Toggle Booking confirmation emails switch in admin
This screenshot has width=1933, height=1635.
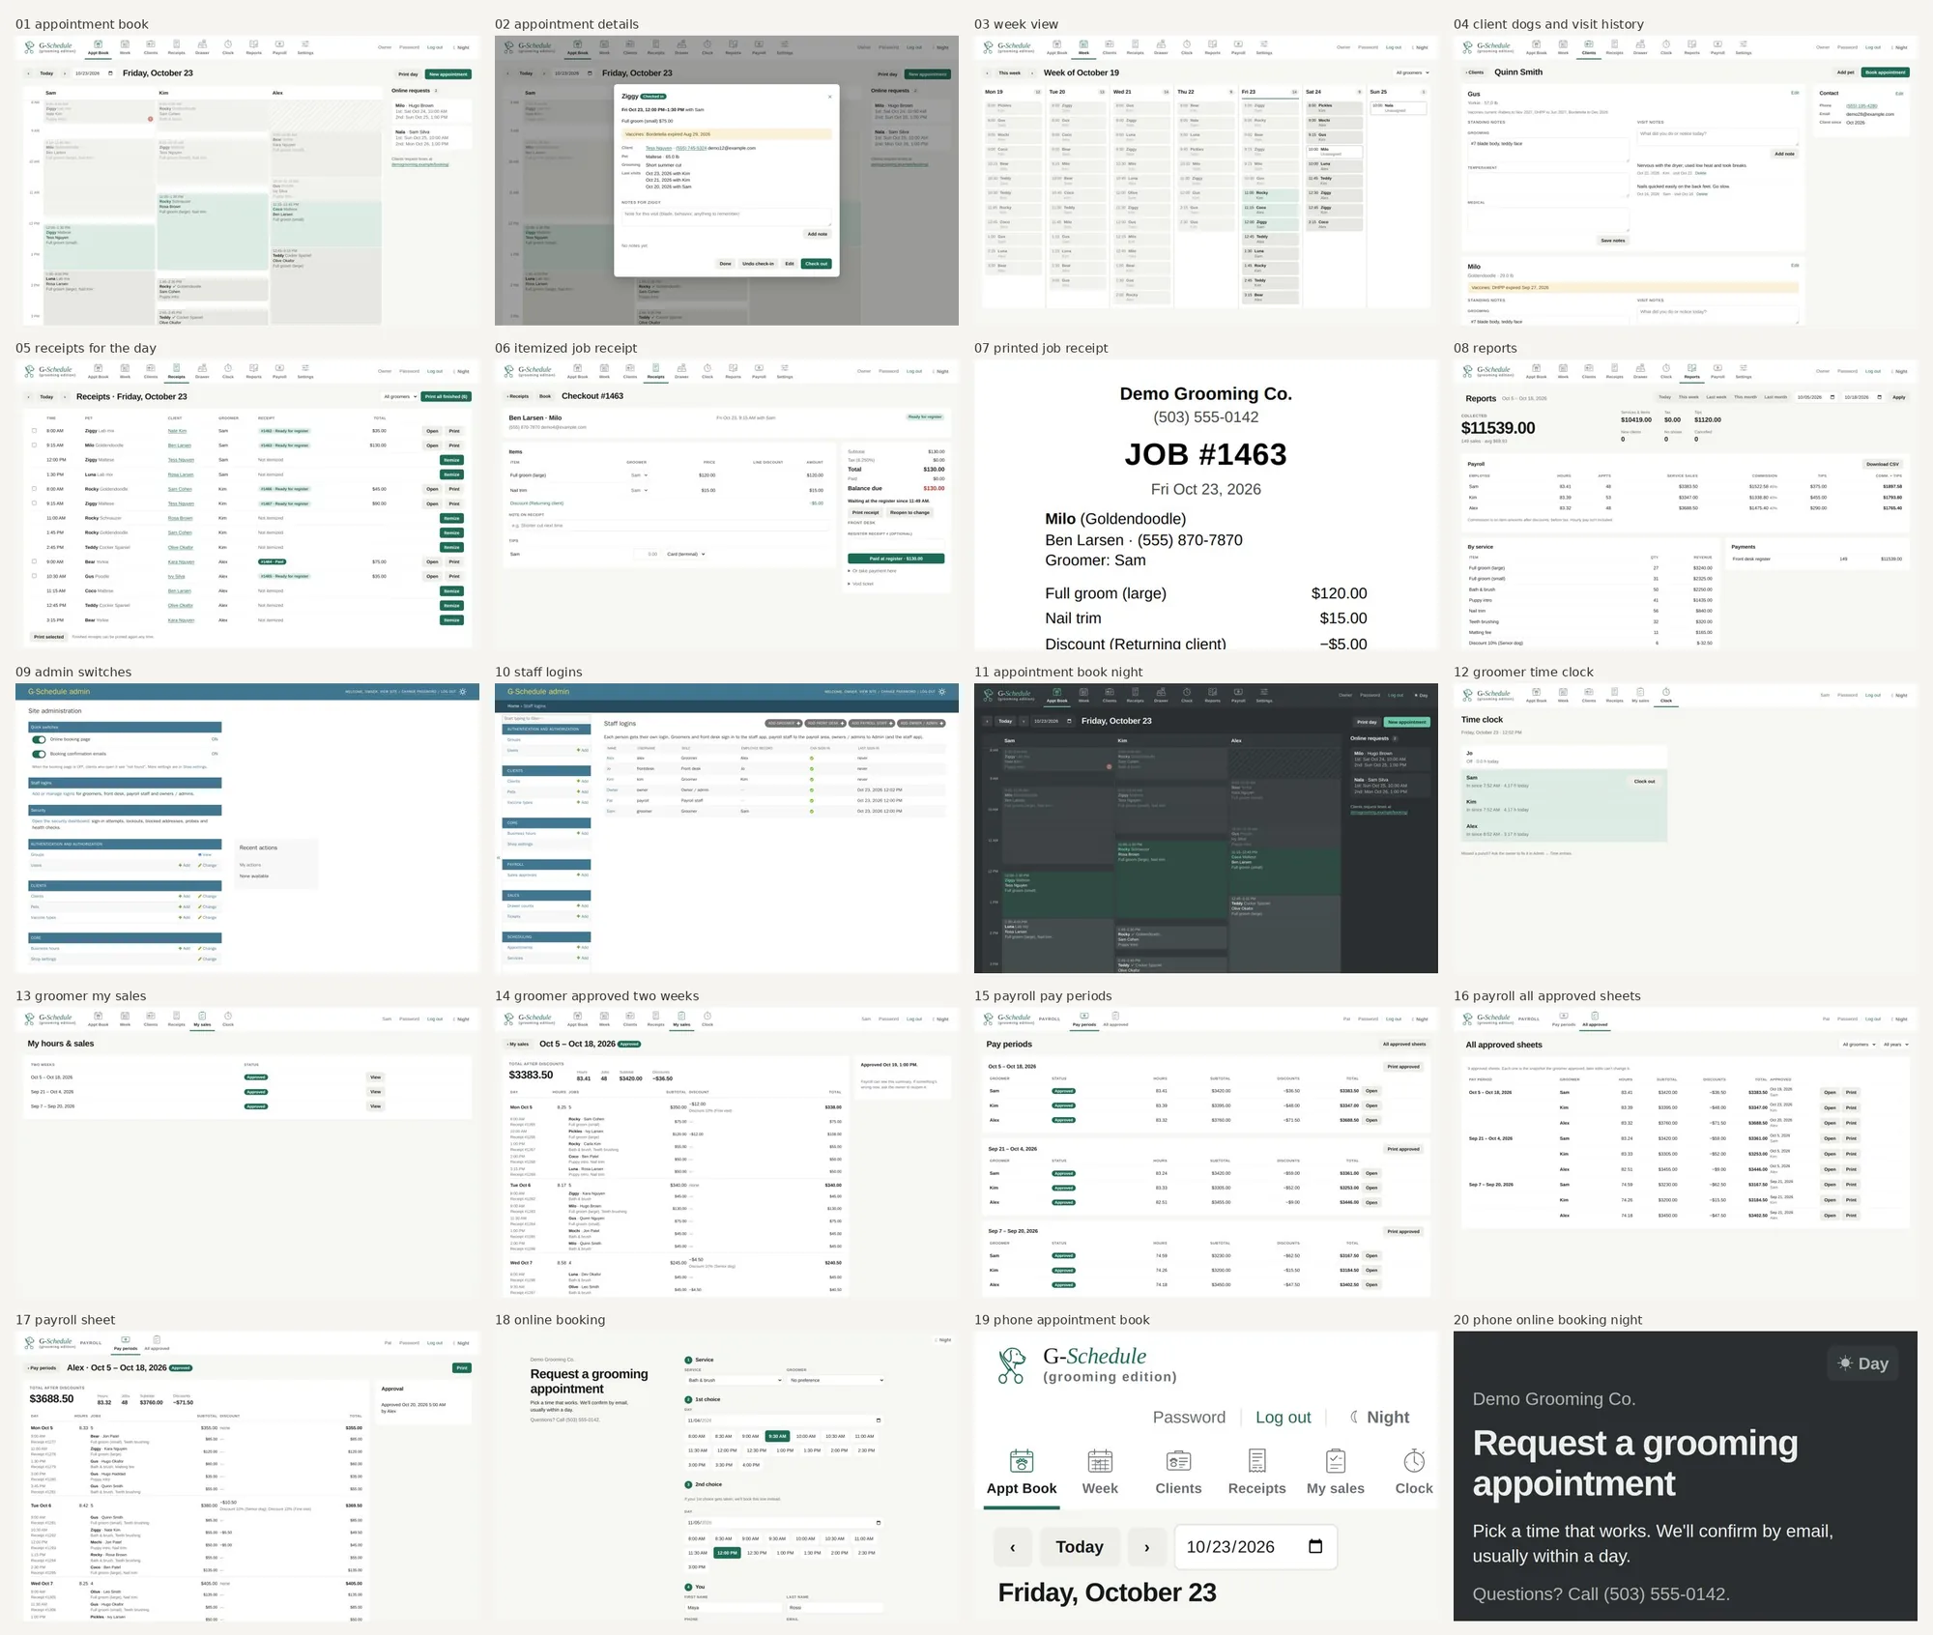pos(40,754)
